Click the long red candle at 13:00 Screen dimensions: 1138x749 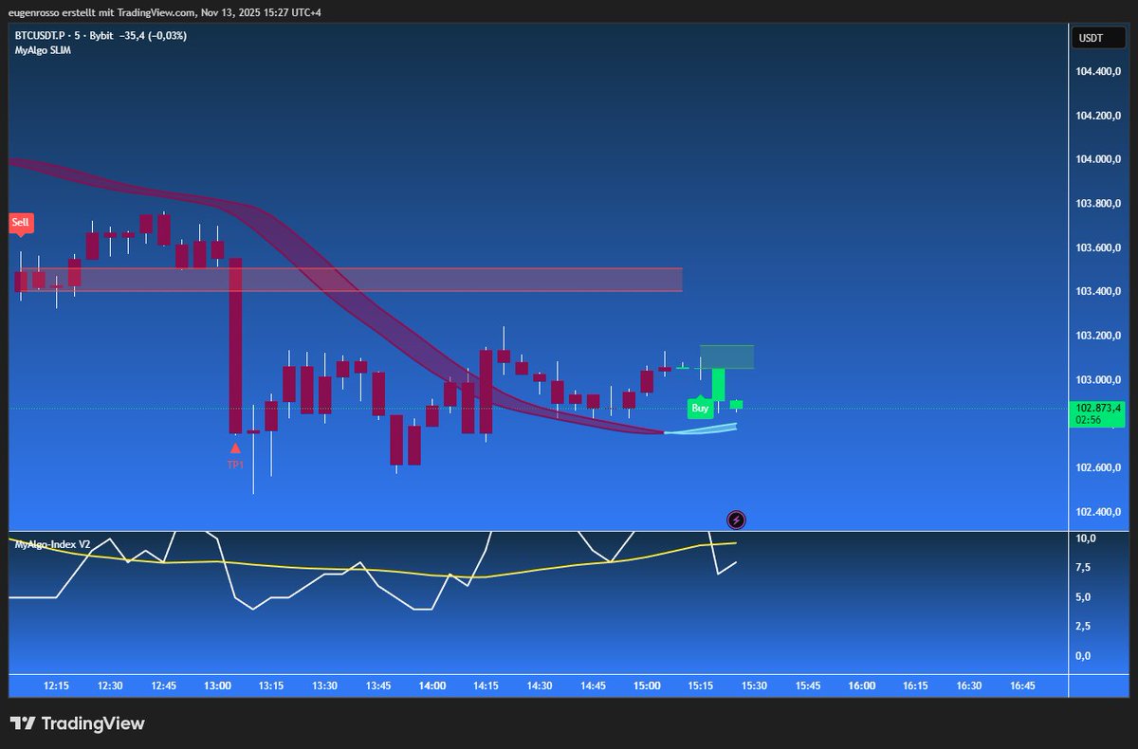click(x=235, y=345)
